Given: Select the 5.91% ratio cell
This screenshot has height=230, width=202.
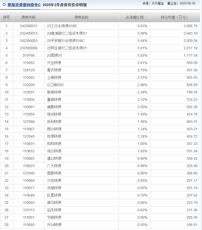Looking at the screenshot, I should coord(142,48).
